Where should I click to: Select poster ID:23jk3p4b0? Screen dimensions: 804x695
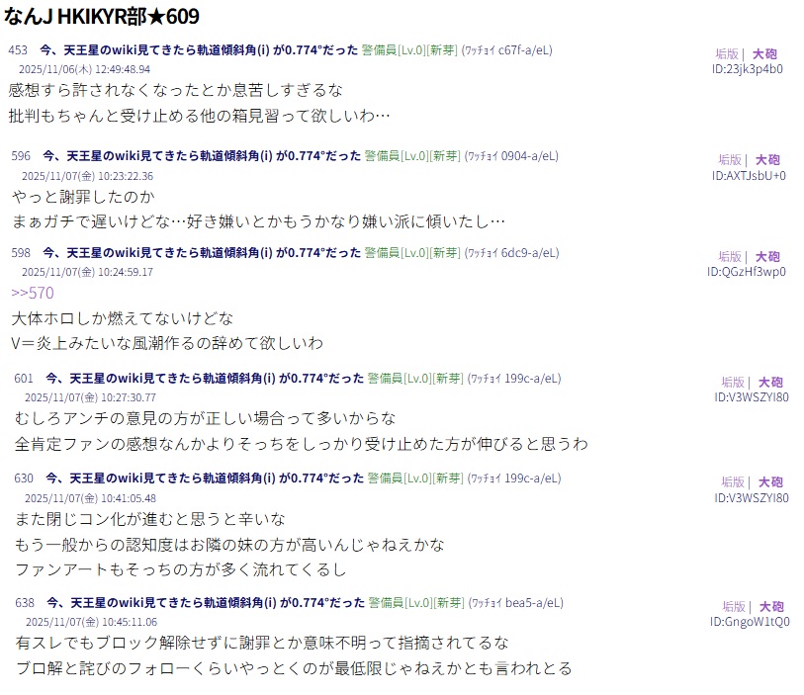click(747, 69)
